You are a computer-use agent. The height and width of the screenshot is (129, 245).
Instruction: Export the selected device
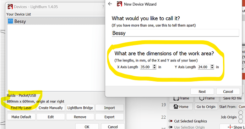(x=109, y=117)
